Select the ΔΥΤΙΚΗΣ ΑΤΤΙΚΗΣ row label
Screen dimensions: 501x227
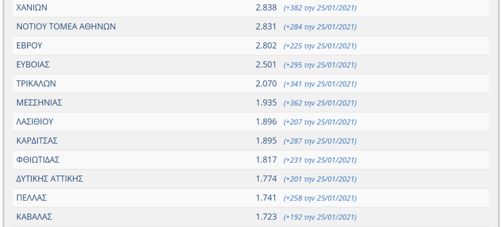tap(49, 179)
